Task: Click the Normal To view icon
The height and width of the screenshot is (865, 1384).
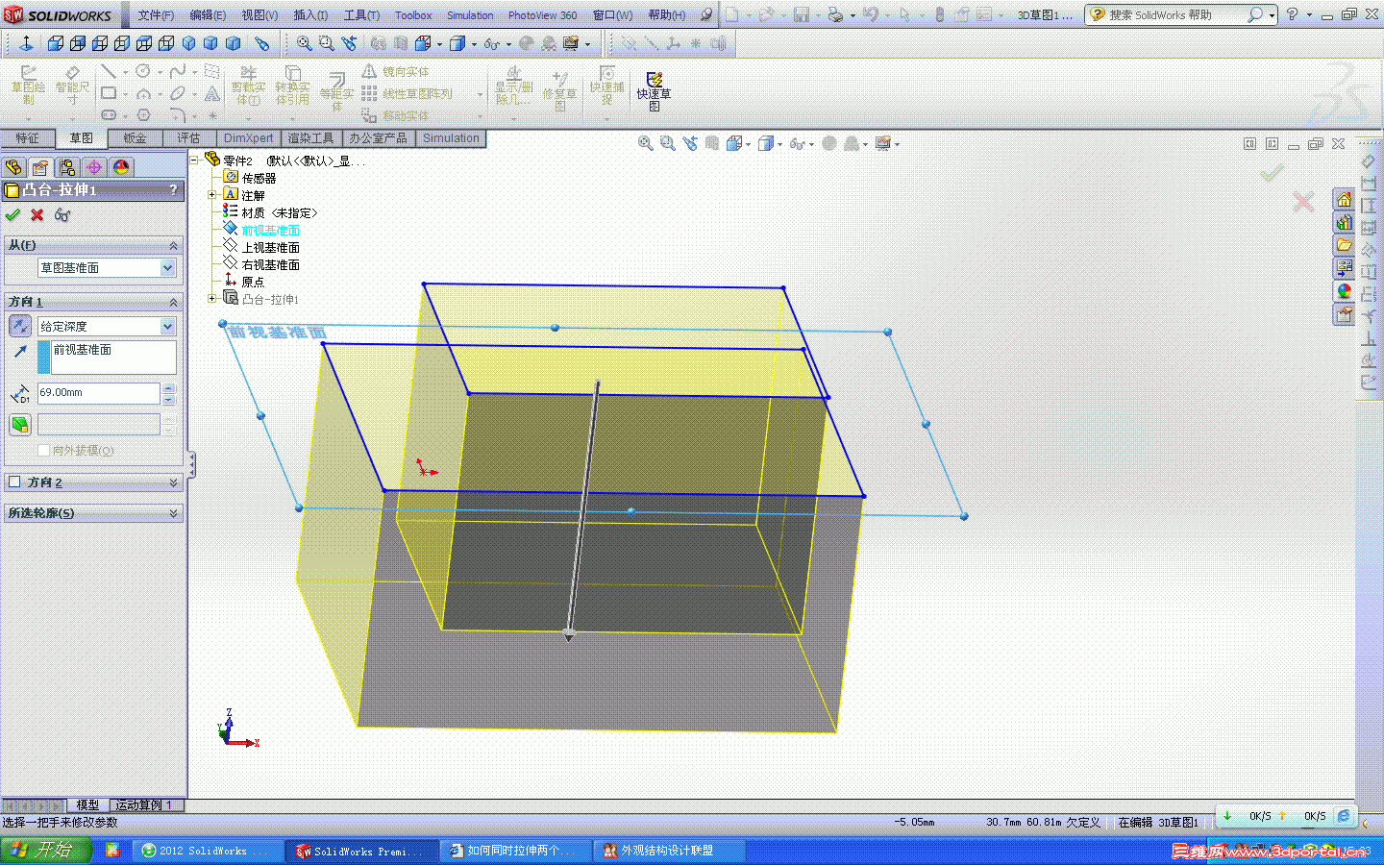Action: tap(27, 43)
